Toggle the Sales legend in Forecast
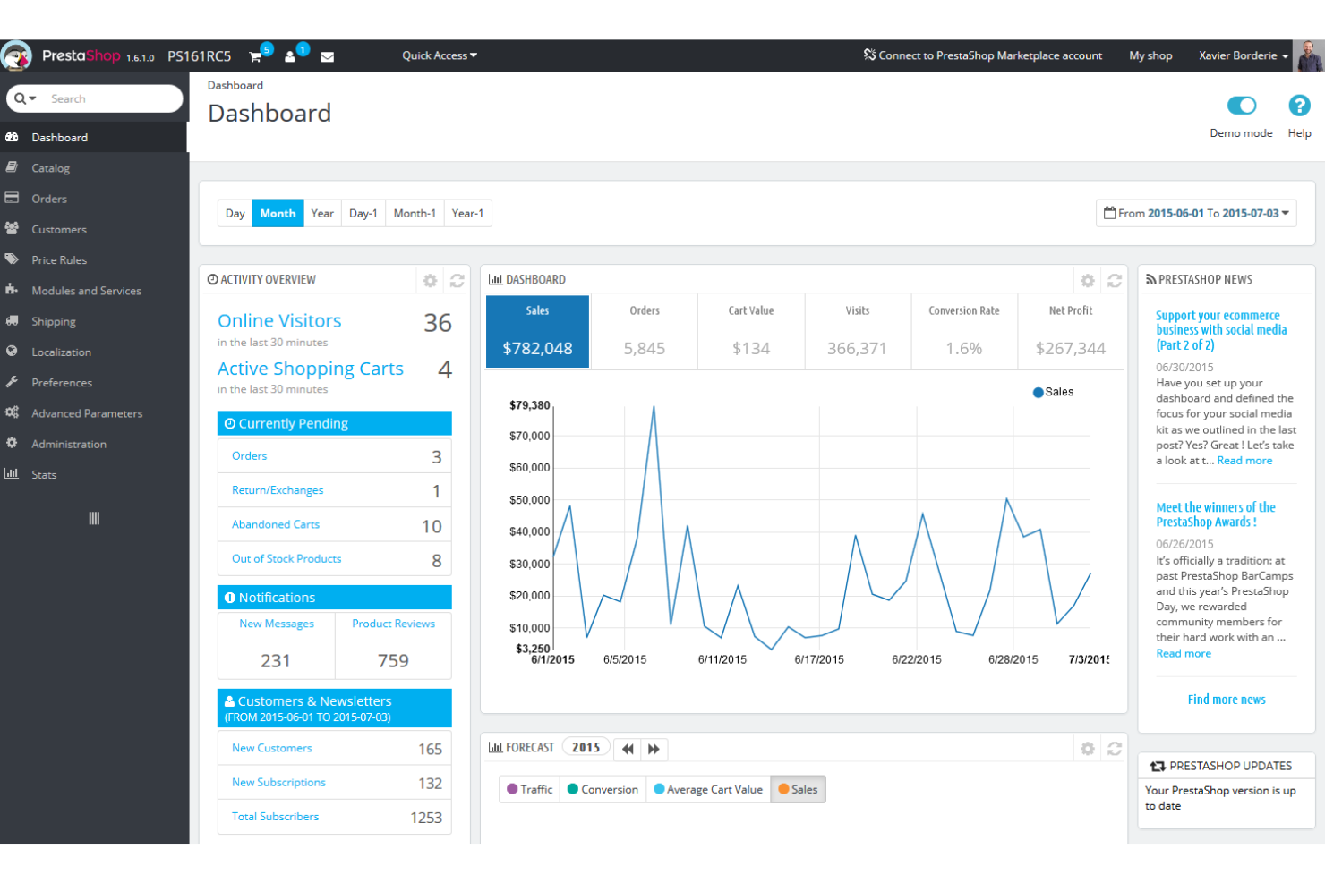The image size is (1325, 883). point(798,789)
